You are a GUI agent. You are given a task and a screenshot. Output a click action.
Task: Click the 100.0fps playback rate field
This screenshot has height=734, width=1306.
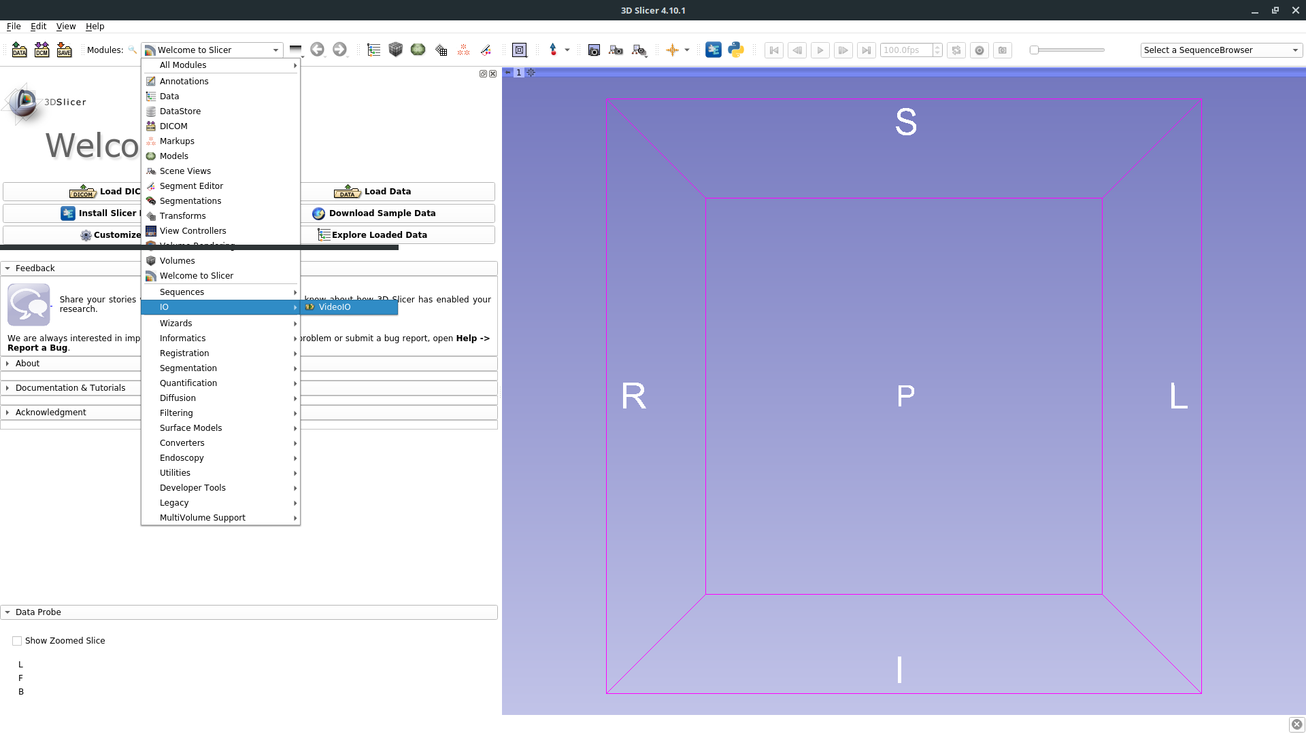905,50
